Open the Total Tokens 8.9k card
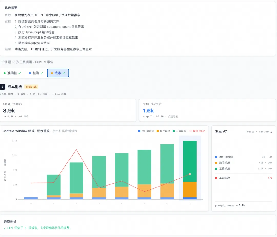Image resolution: width=277 pixels, height=237 pixels. click(68, 110)
